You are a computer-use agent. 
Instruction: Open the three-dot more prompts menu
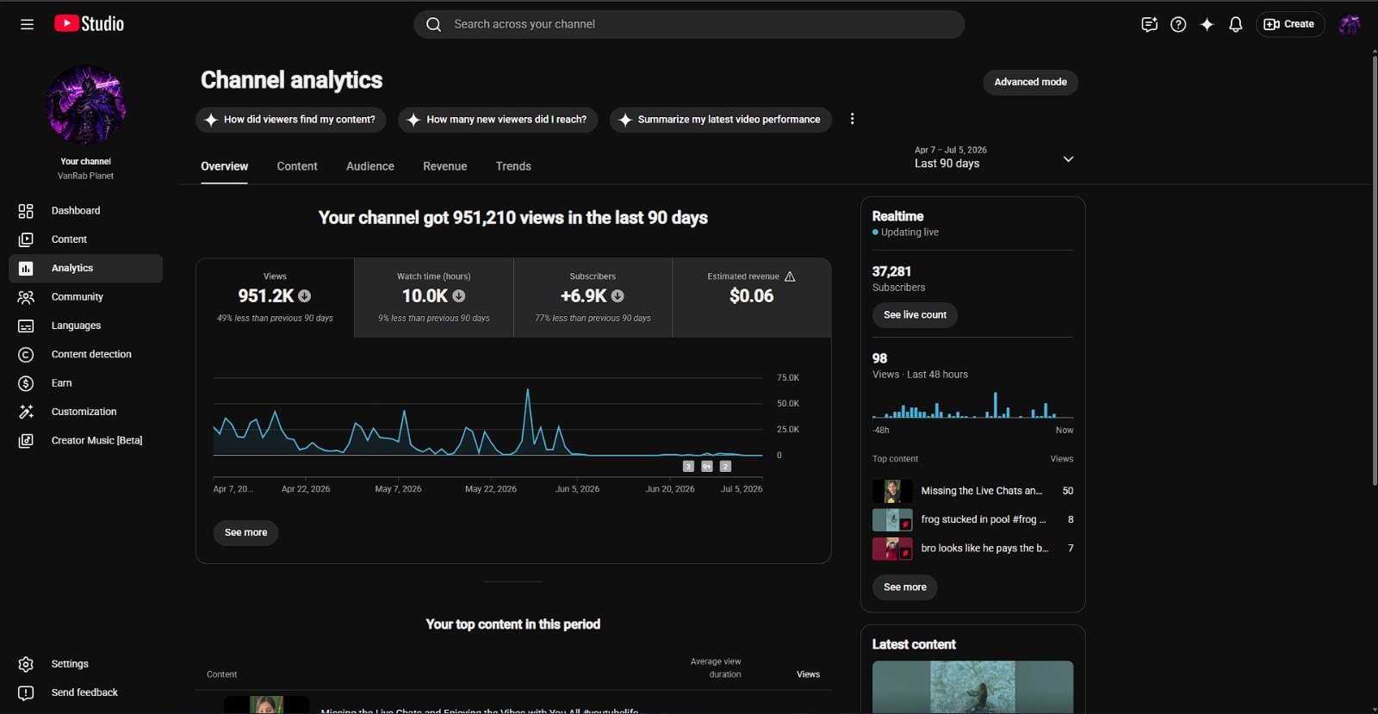pos(852,119)
